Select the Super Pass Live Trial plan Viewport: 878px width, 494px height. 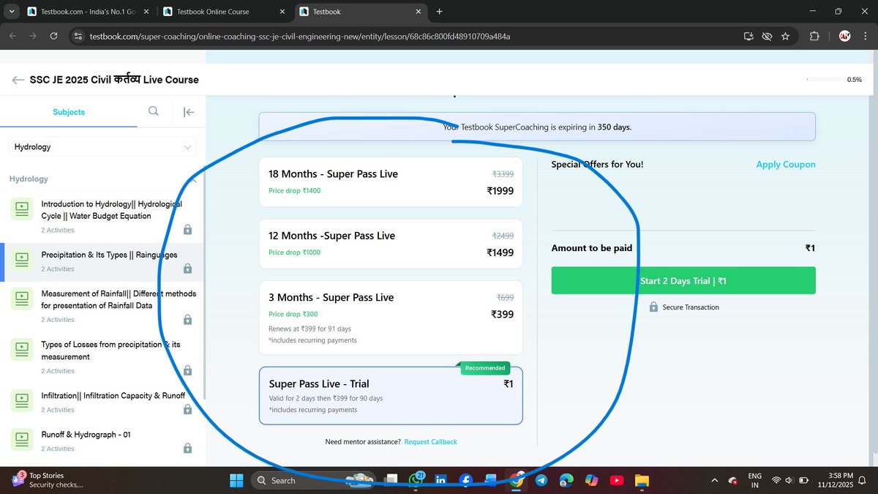point(391,395)
